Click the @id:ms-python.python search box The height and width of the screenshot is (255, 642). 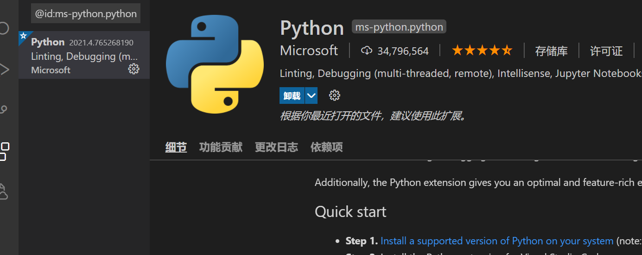86,14
